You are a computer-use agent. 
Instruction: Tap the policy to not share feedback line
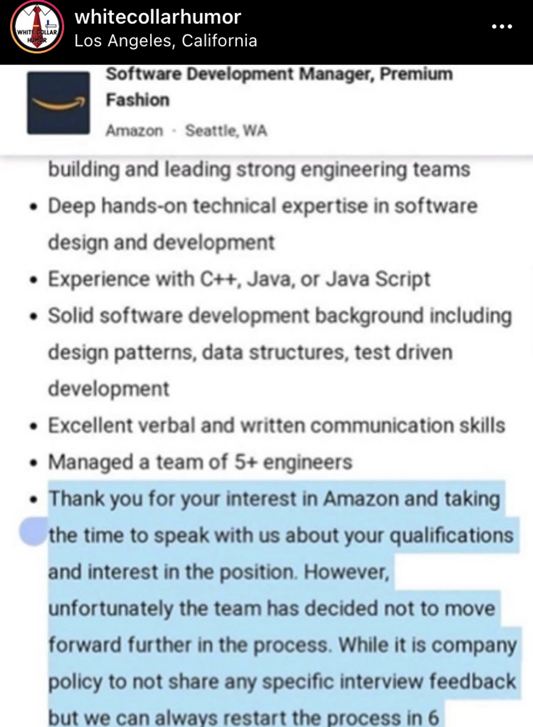(x=282, y=682)
